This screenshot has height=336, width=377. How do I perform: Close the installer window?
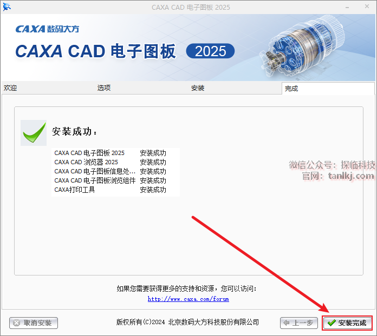(367, 6)
